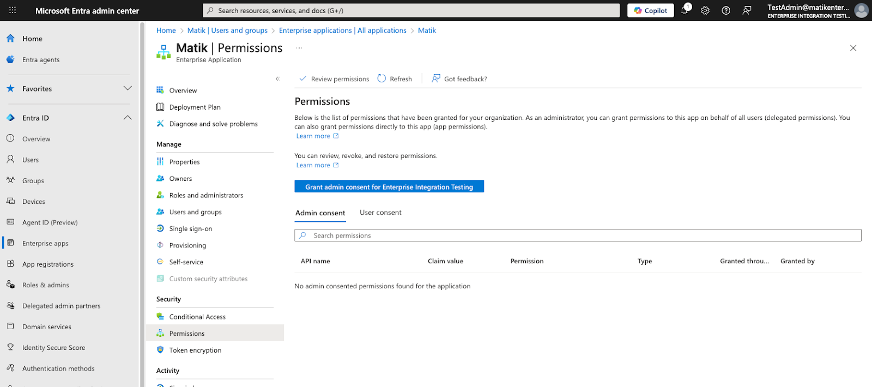Screen dimensions: 872x387
Task: Go to Enterprise apps in left navigation
Action: coord(45,244)
